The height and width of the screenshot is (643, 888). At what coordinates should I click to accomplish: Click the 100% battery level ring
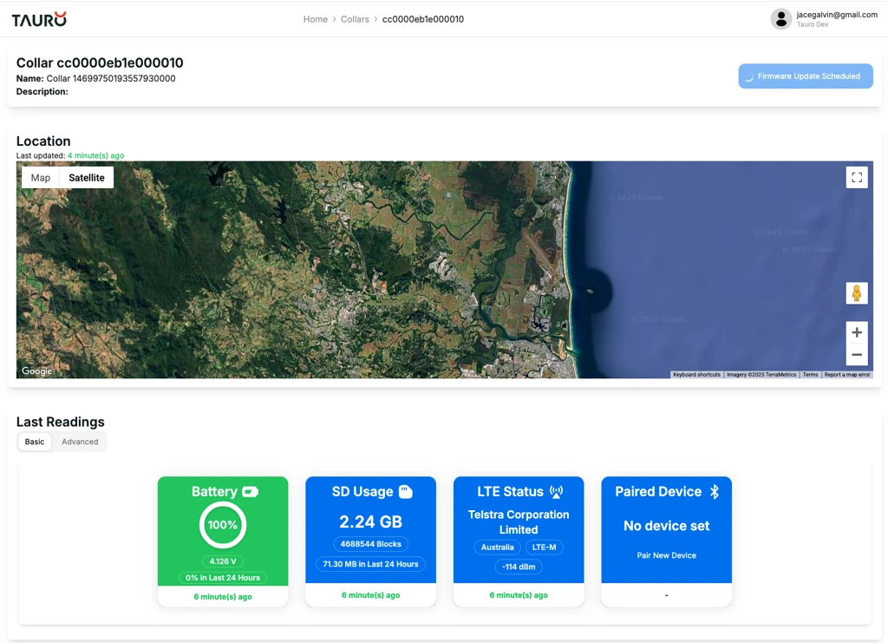[x=223, y=525]
